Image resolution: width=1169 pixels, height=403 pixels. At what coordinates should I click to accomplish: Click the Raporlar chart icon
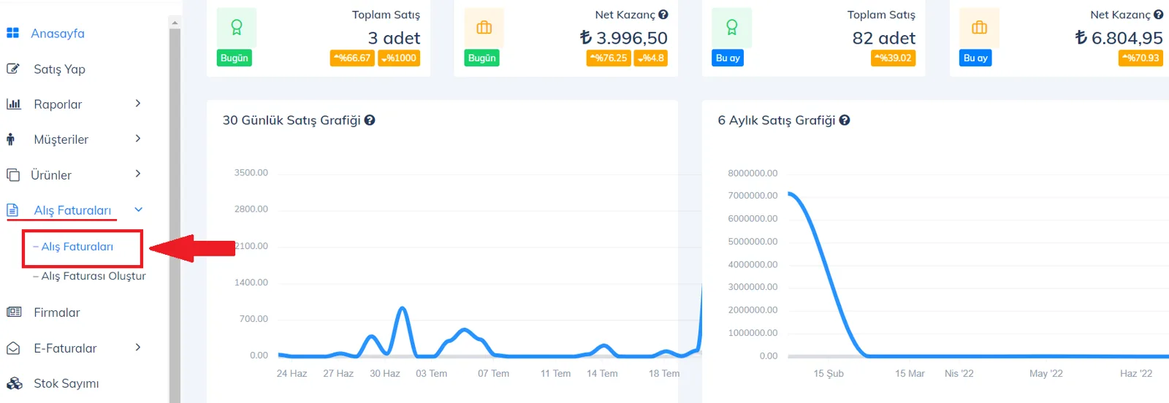(13, 104)
